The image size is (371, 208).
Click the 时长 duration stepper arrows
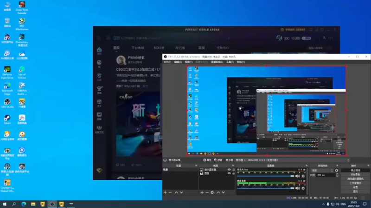pos(337,175)
